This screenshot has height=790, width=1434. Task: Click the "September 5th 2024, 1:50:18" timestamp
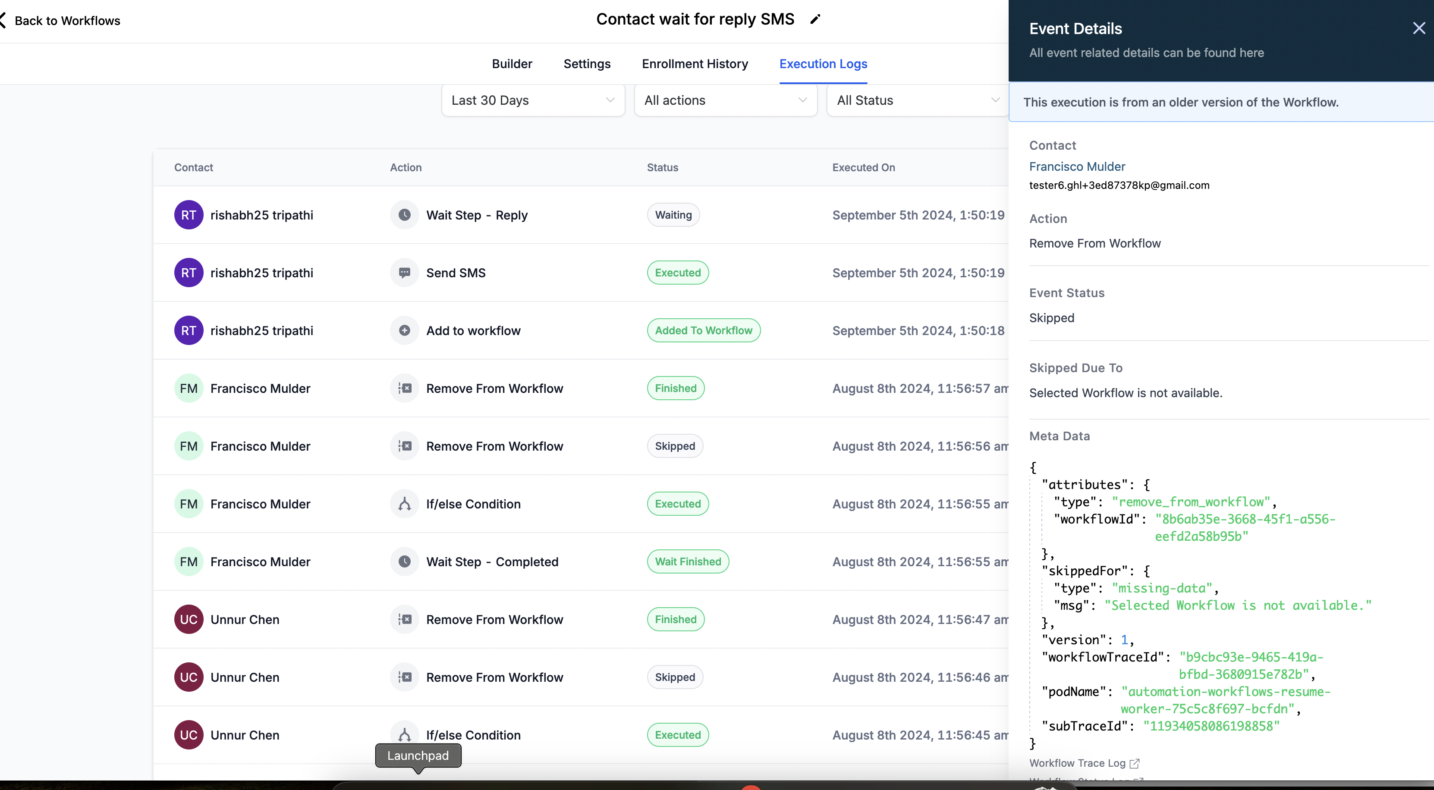click(x=918, y=330)
